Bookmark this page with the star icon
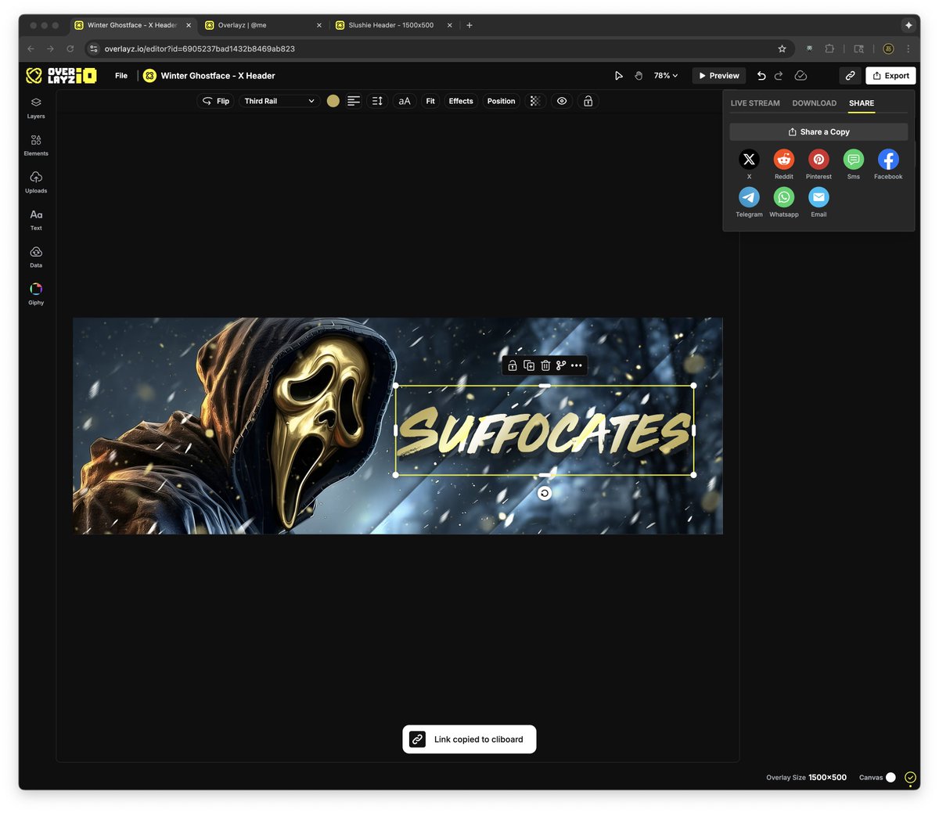This screenshot has width=939, height=813. click(x=782, y=49)
